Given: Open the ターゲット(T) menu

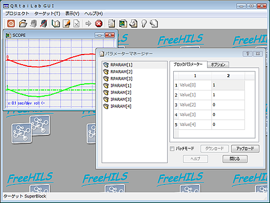Looking at the screenshot, I should [47, 13].
